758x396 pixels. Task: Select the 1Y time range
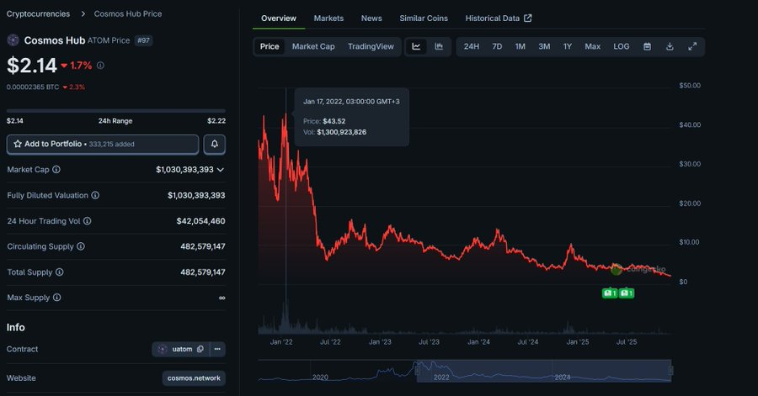[x=568, y=47]
